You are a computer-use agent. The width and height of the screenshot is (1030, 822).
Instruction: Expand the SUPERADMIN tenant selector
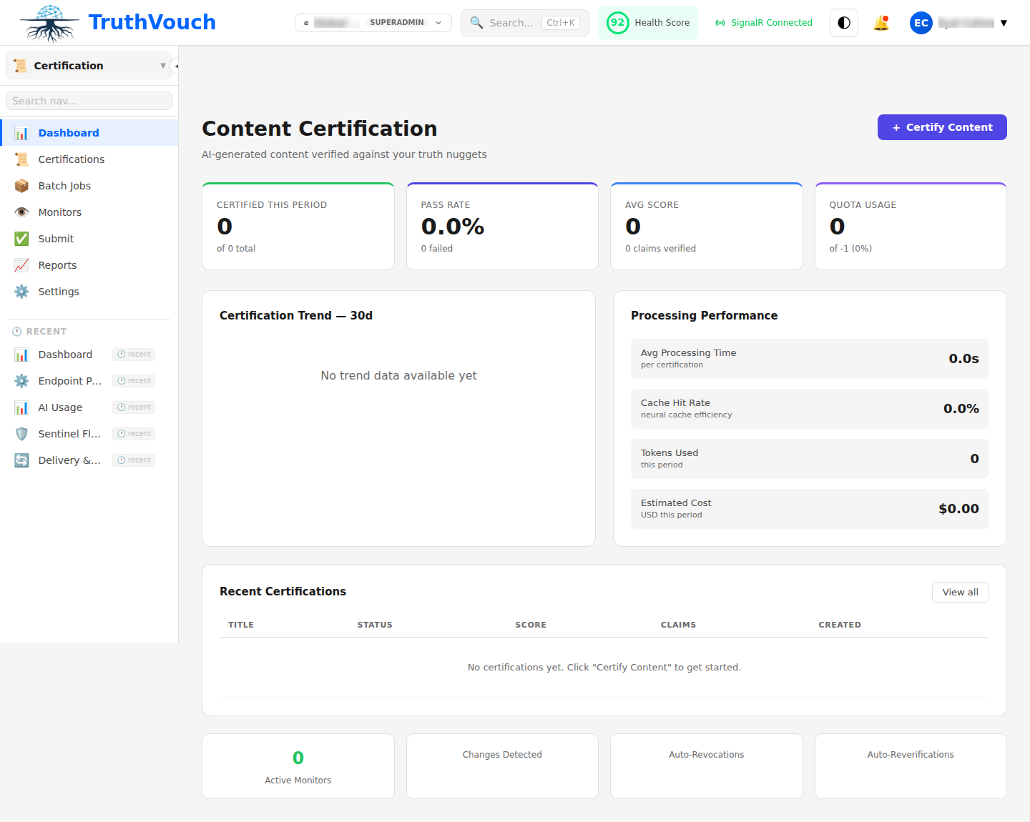[x=438, y=22]
